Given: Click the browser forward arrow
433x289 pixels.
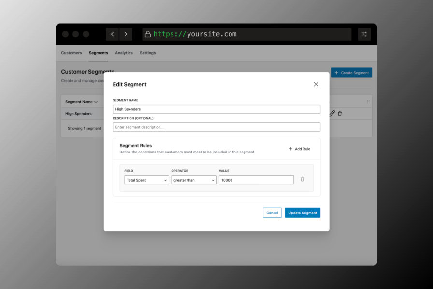Looking at the screenshot, I should [x=126, y=34].
